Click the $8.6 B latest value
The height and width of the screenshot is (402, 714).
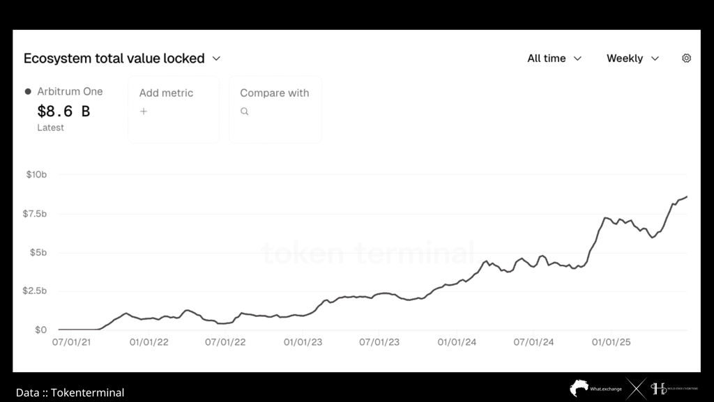63,111
